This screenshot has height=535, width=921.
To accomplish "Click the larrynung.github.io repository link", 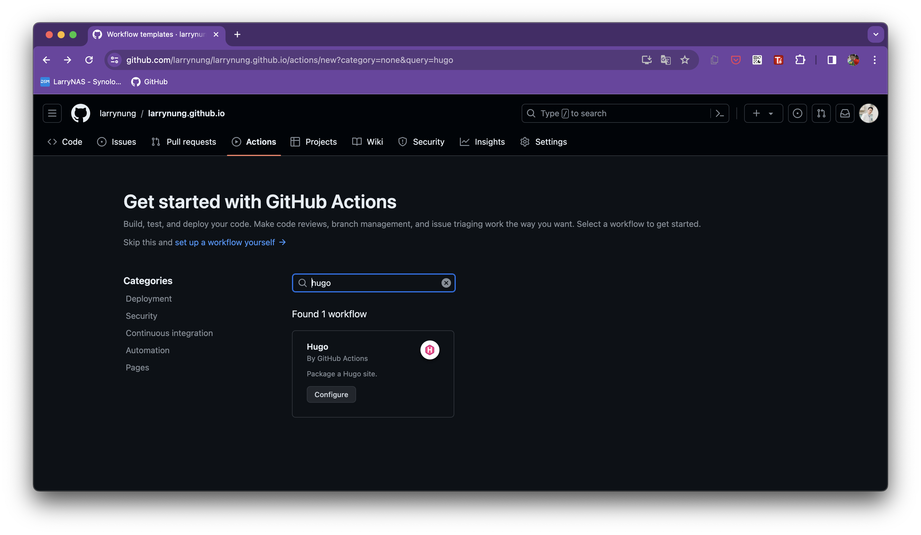I will (x=186, y=113).
